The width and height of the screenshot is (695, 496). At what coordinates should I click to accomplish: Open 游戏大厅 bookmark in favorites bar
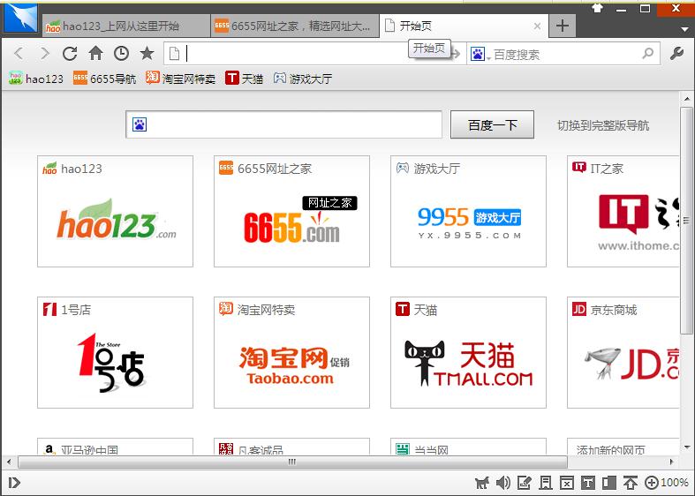point(303,79)
